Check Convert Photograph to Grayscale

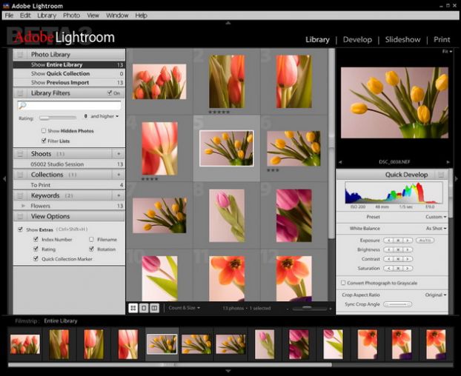[343, 283]
